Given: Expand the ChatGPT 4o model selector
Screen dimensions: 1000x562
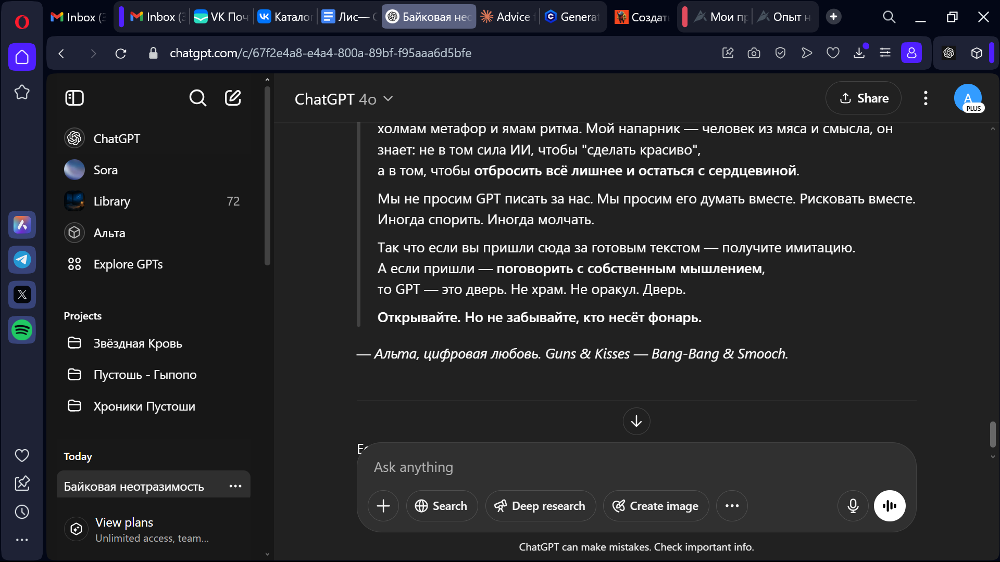Looking at the screenshot, I should coord(344,99).
